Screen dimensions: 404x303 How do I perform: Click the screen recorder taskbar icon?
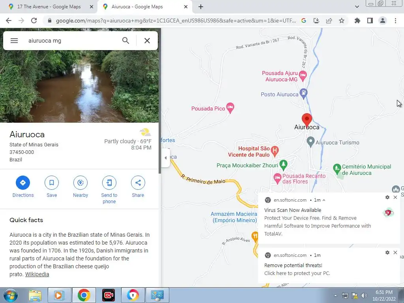coord(108,295)
